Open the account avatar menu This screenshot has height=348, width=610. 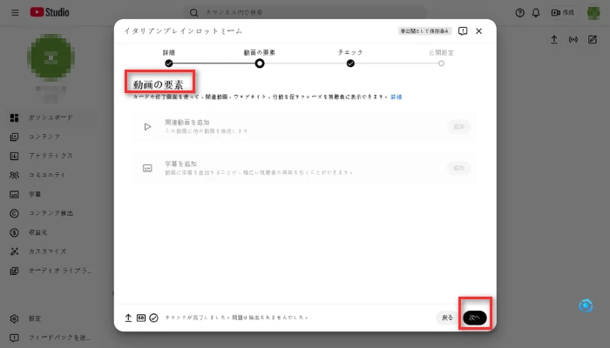[x=593, y=13]
